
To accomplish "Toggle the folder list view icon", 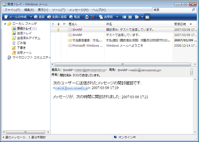I will 147,17.
